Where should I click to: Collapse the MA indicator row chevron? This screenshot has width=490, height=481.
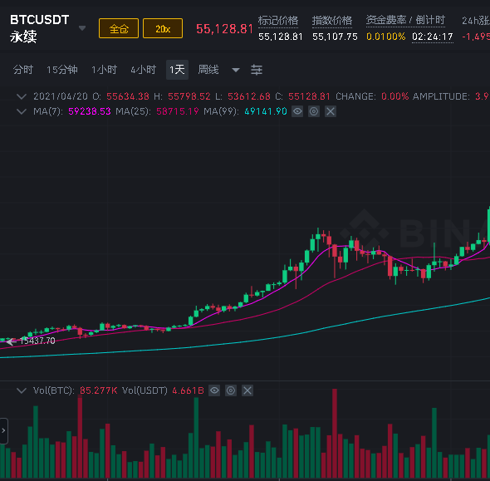[x=22, y=111]
